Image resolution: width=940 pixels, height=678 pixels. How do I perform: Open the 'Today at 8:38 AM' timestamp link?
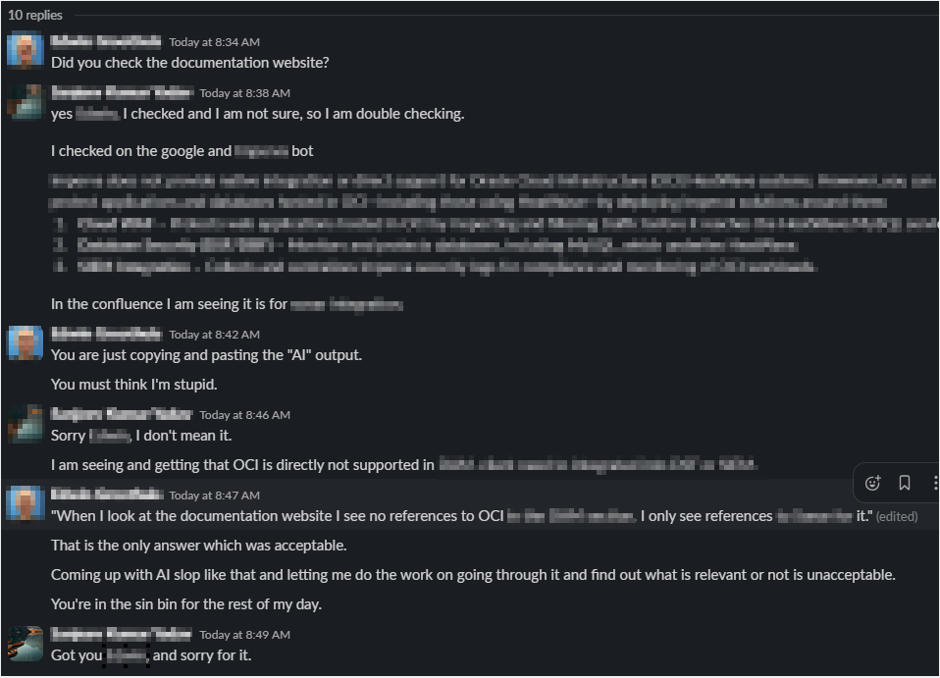244,93
